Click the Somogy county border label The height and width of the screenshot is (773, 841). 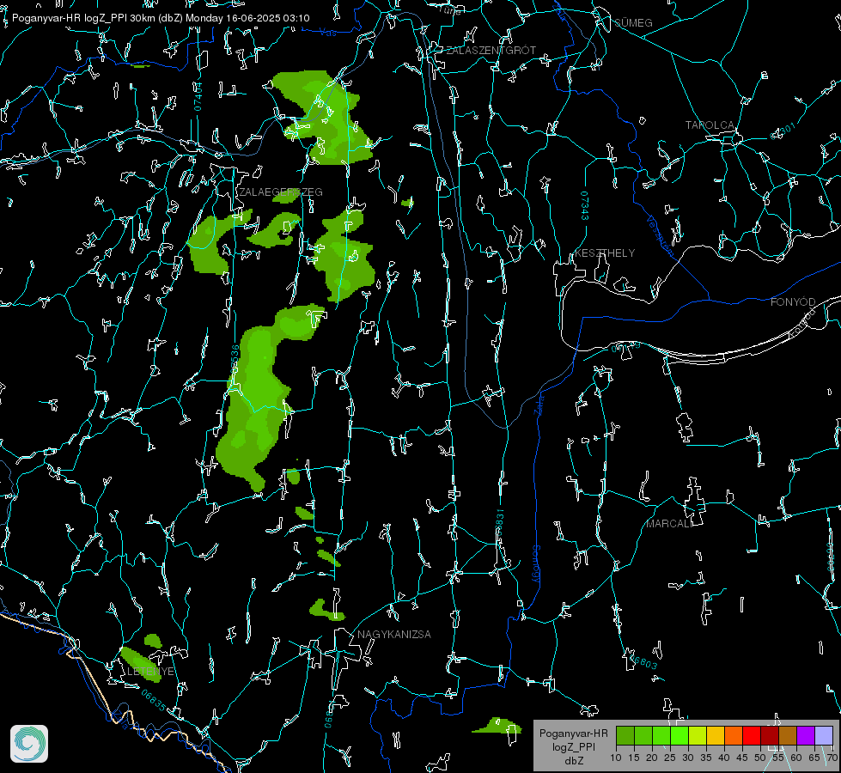point(536,565)
